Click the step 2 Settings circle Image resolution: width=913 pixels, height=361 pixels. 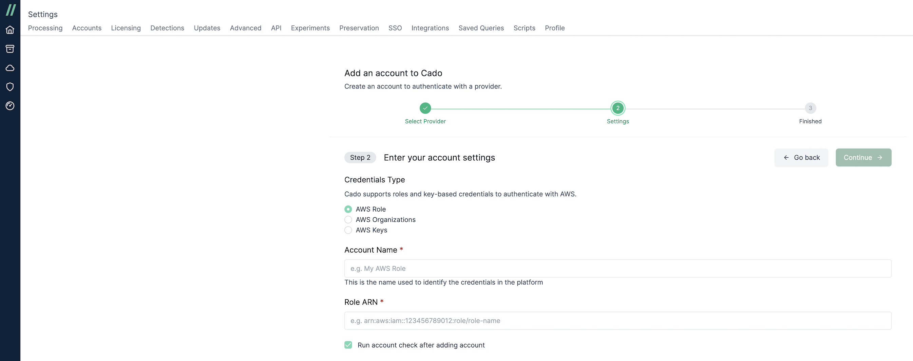click(x=617, y=108)
